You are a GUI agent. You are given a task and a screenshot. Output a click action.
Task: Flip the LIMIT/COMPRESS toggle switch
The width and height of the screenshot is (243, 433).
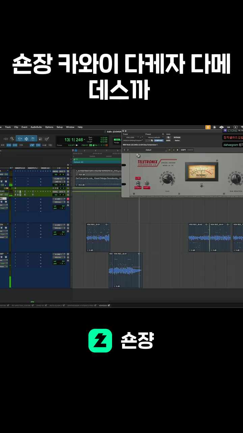coord(138,183)
